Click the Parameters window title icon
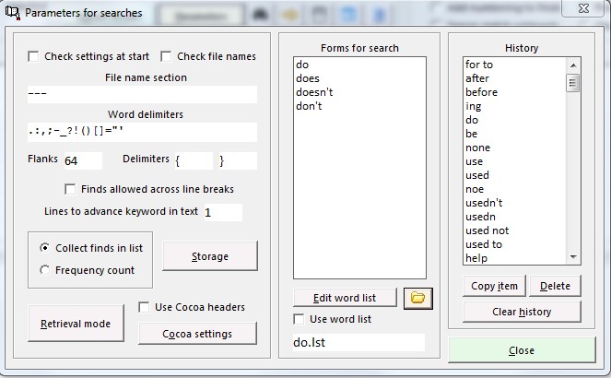Viewport: 611px width, 378px height. click(11, 13)
